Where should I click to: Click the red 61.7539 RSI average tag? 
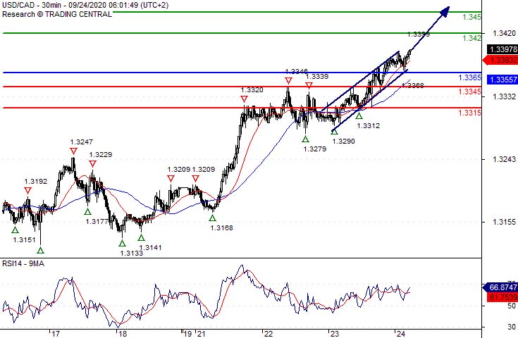pyautogui.click(x=502, y=297)
